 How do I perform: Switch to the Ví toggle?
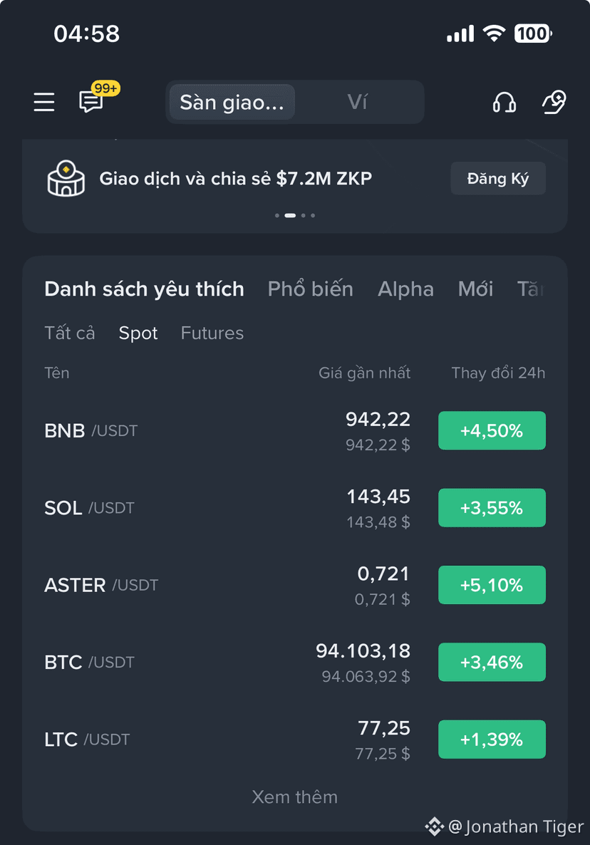coord(358,102)
